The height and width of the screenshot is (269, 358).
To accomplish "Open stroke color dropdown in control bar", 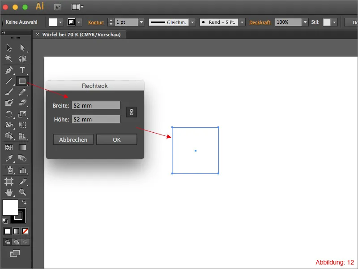I will (79, 22).
